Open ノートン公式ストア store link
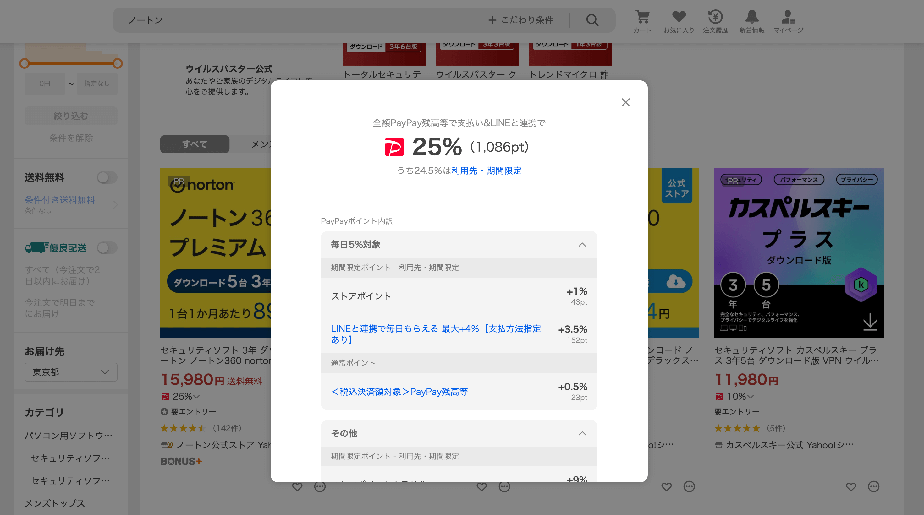Screen dimensions: 924x515 pos(216,445)
